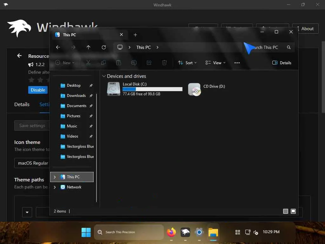
Task: Add a new File Explorer tab
Action: click(x=135, y=35)
